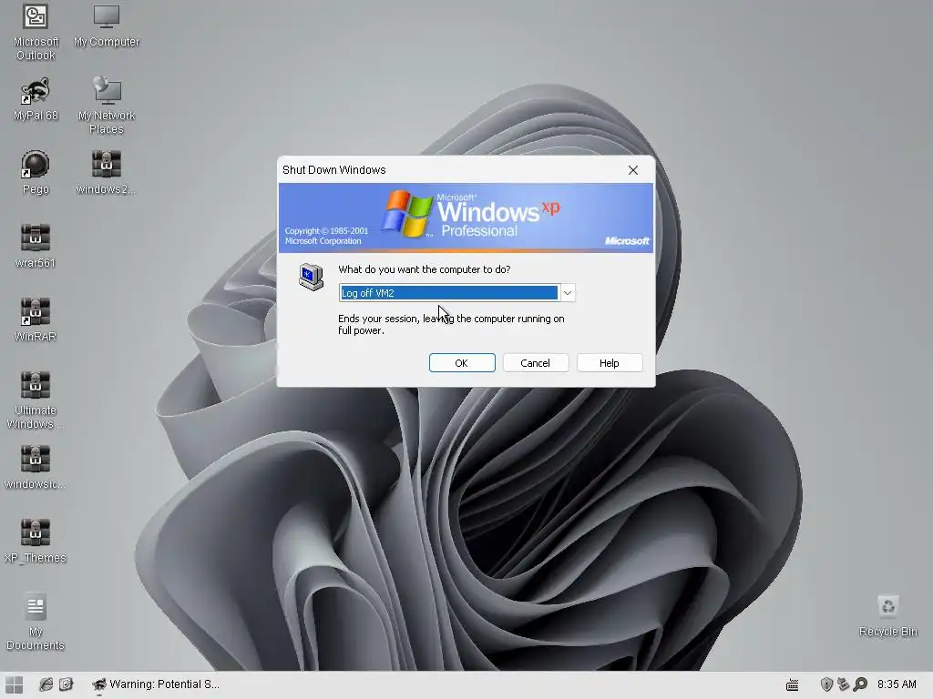Select the WinRAR shortcut icon

(36, 319)
